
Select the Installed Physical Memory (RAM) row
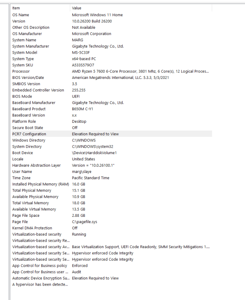click(111, 184)
